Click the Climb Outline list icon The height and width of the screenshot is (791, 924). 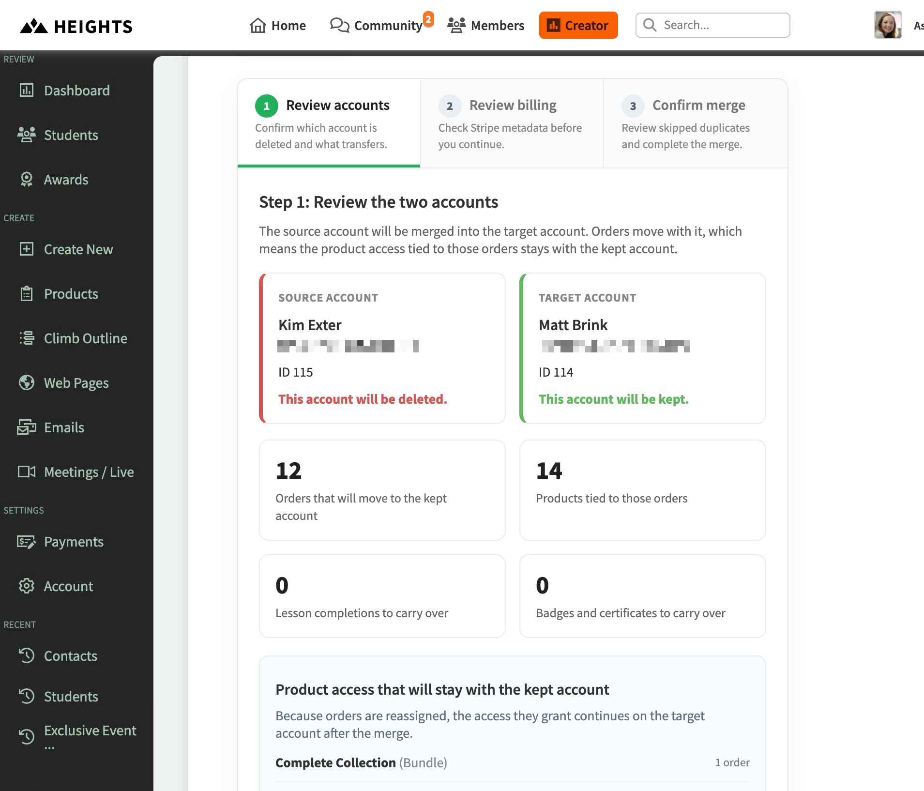pyautogui.click(x=27, y=338)
